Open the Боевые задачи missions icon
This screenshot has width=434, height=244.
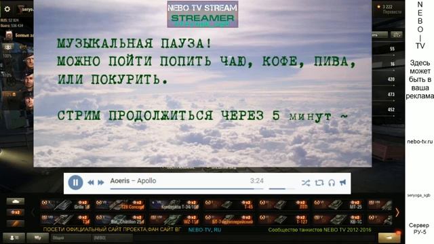pos(9,35)
